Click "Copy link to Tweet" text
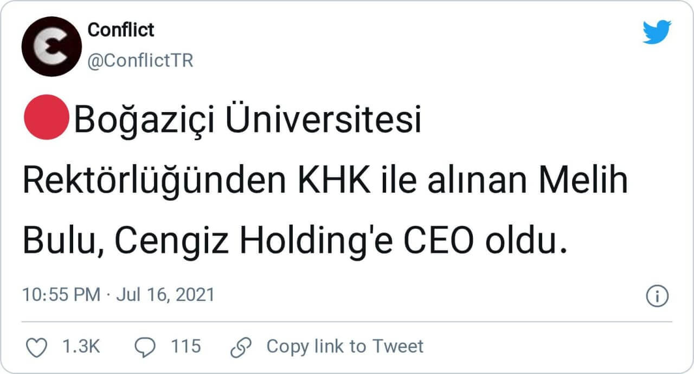 click(345, 346)
